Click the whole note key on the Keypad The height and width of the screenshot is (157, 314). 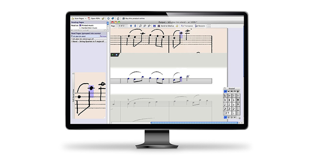(x=234, y=104)
